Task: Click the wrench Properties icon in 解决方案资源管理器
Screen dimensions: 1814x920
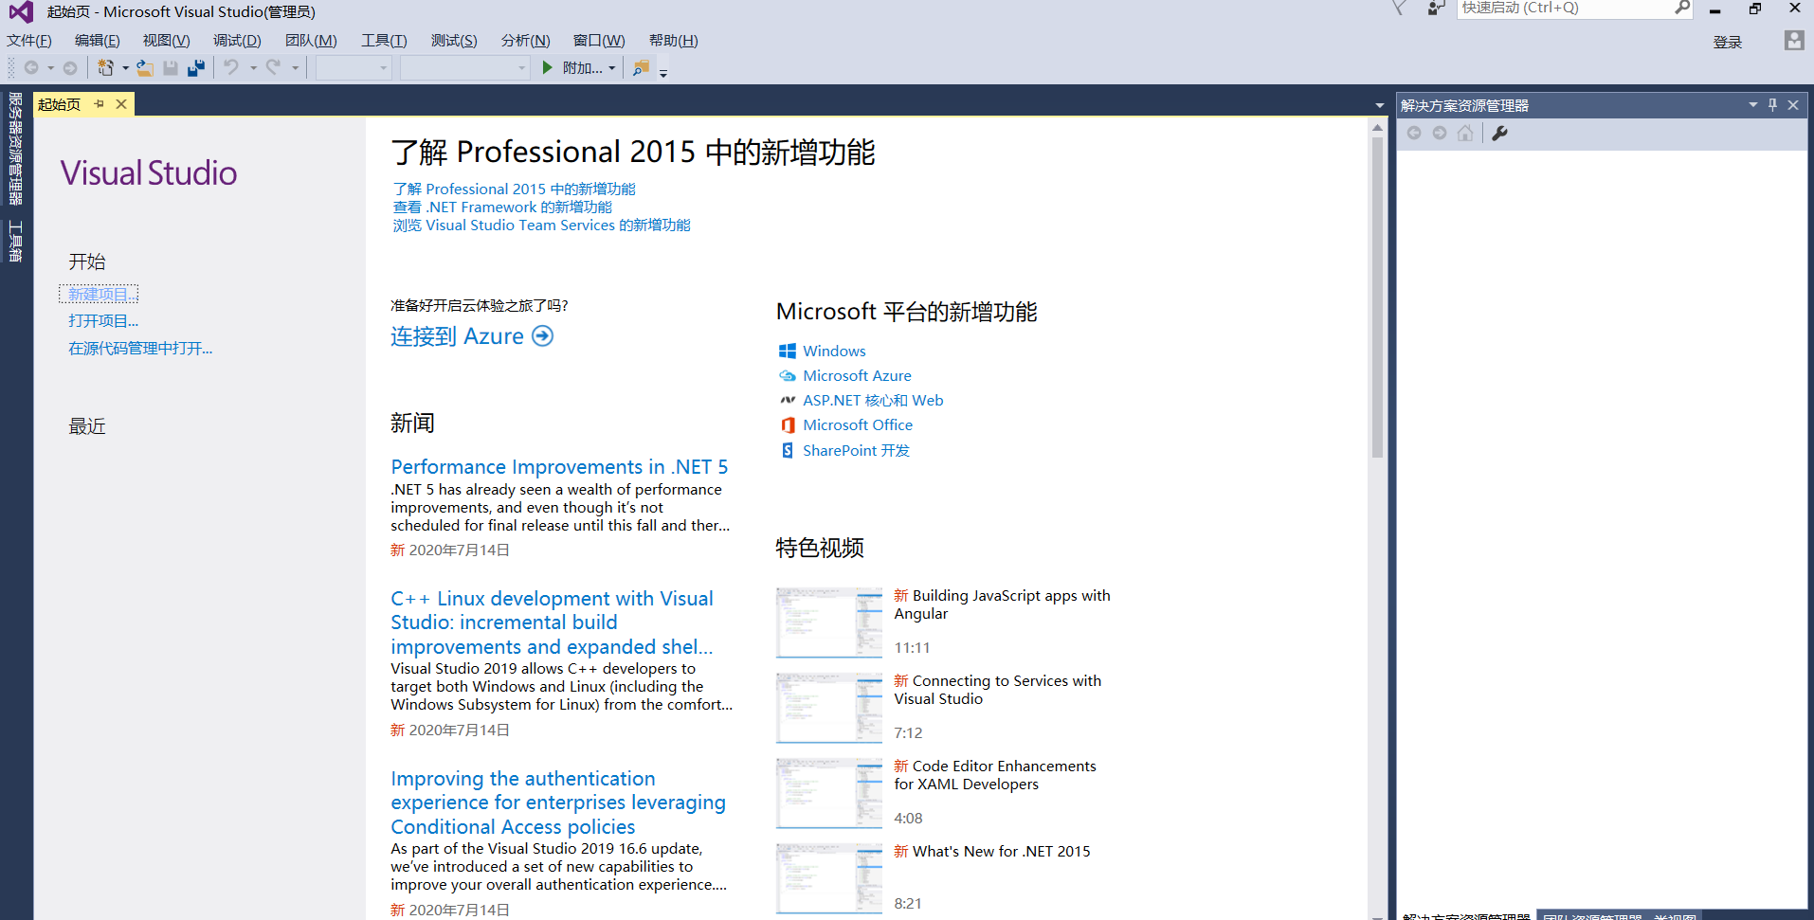Action: pyautogui.click(x=1499, y=133)
